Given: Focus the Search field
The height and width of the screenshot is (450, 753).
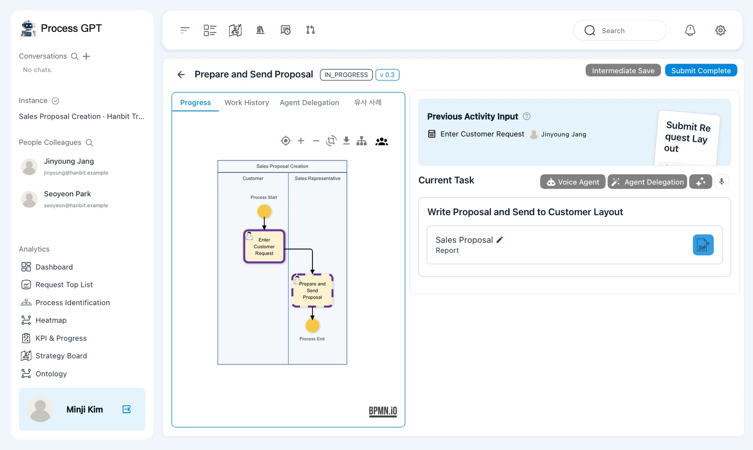Looking at the screenshot, I should tap(620, 31).
